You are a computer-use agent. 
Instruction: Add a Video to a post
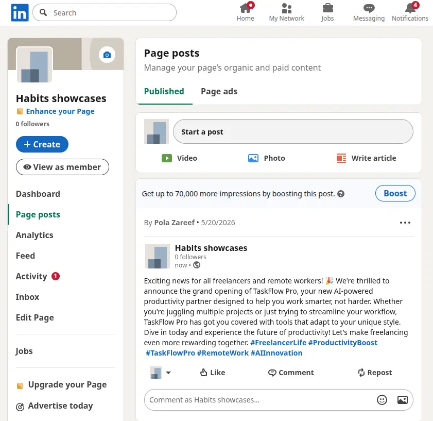pos(179,158)
